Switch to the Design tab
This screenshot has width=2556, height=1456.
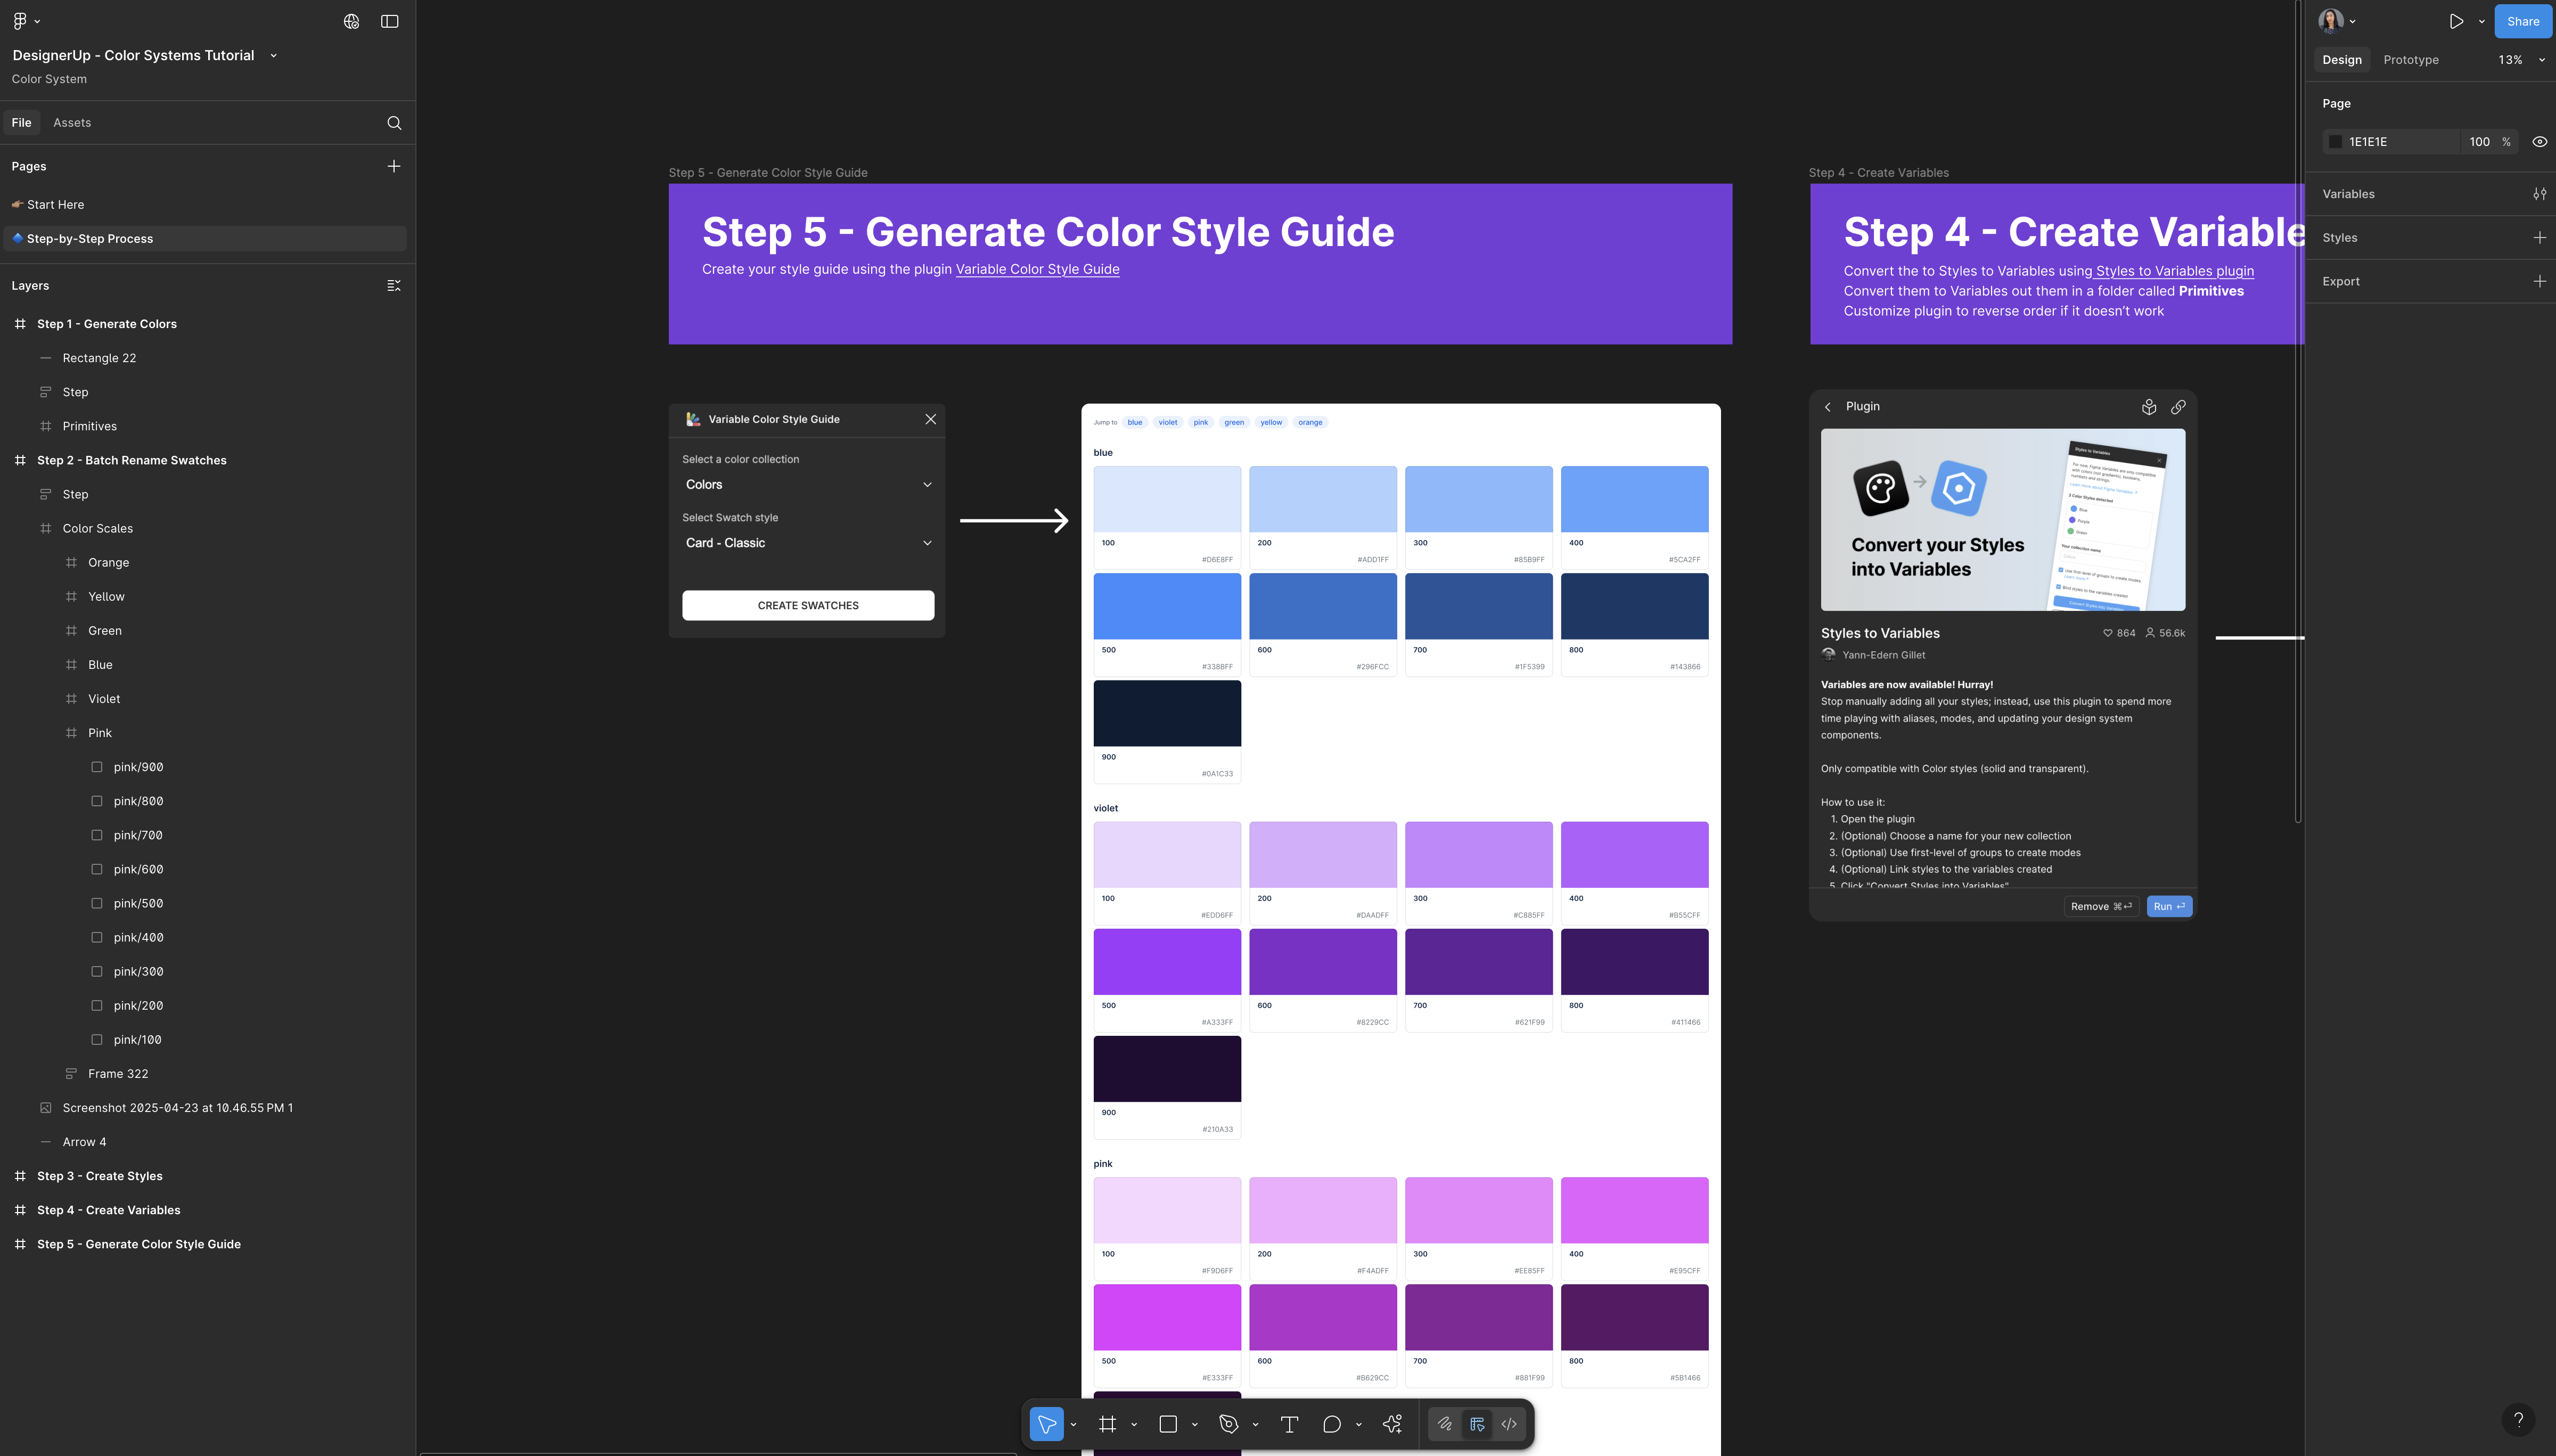click(2342, 60)
